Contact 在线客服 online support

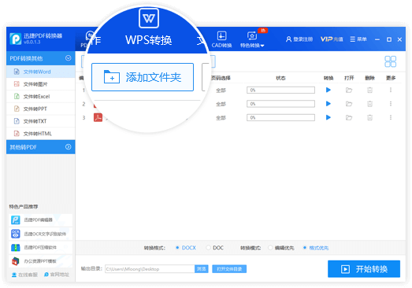point(24,275)
